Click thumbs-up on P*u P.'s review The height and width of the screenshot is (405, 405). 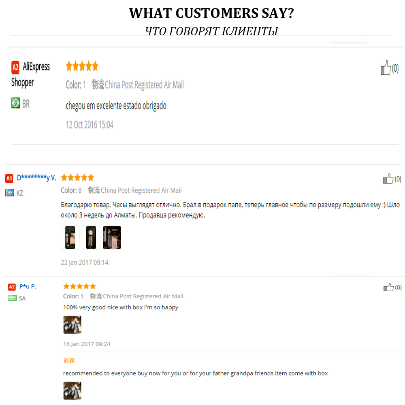point(388,288)
